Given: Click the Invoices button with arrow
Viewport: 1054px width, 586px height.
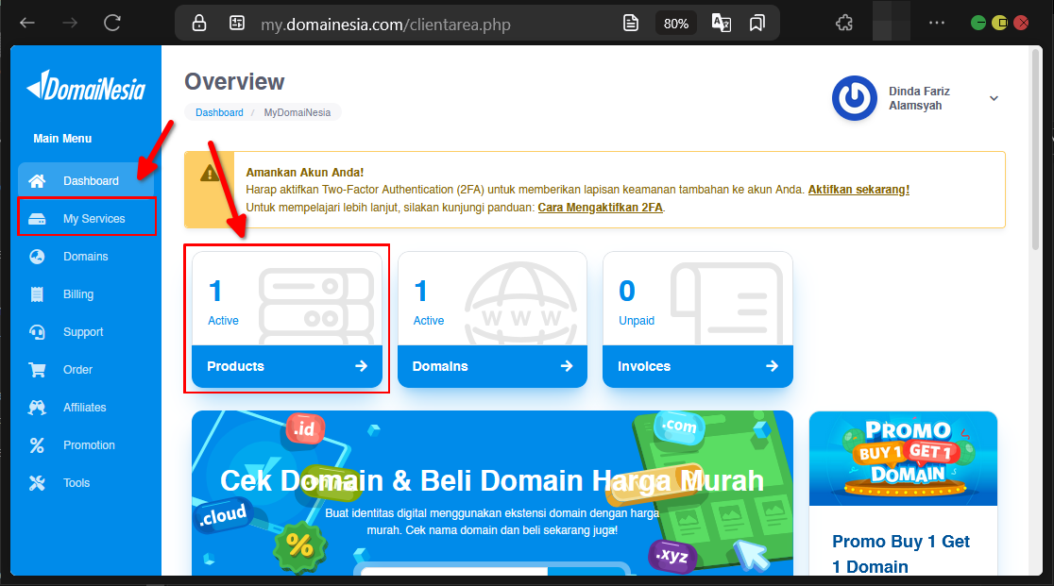Looking at the screenshot, I should (x=698, y=366).
